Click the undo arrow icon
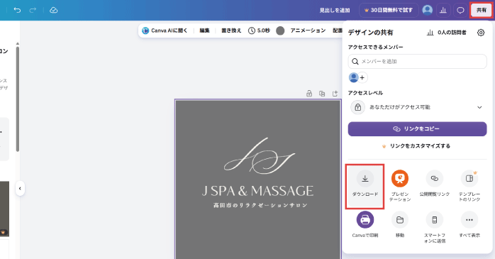The image size is (495, 259). (17, 10)
